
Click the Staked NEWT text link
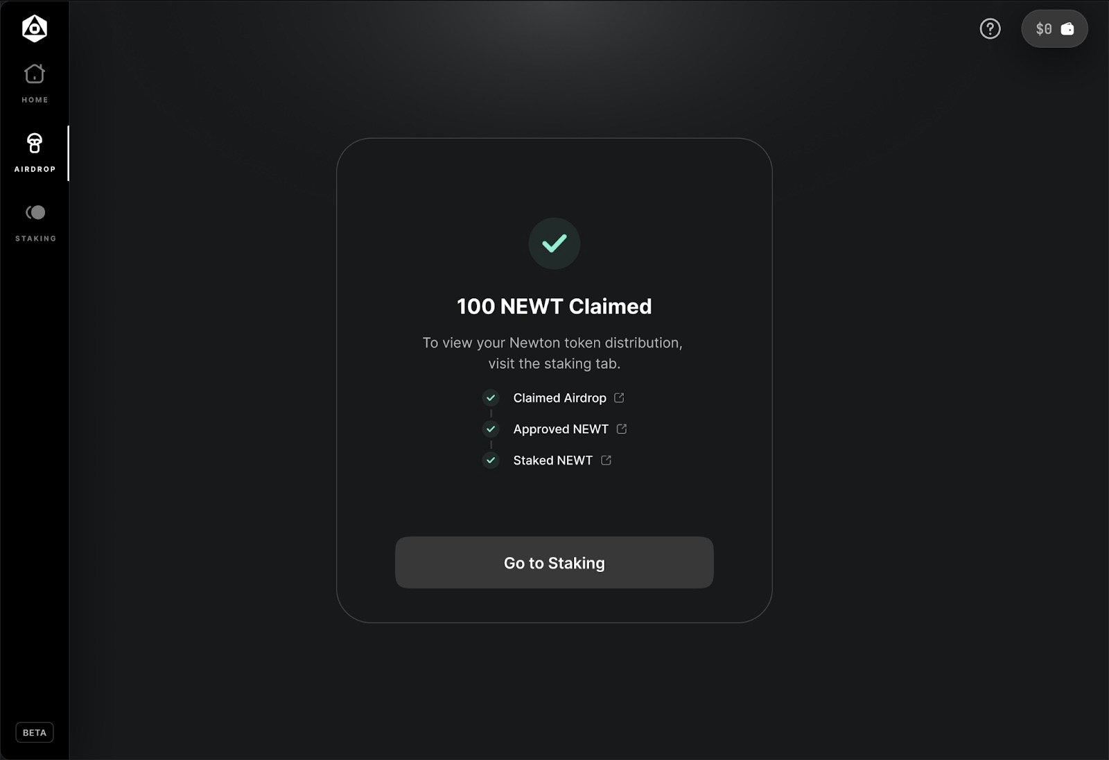(x=552, y=460)
